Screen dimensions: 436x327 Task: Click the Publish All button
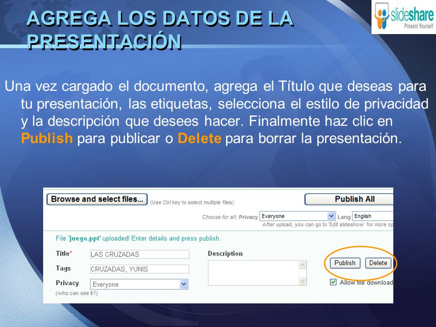click(x=349, y=199)
